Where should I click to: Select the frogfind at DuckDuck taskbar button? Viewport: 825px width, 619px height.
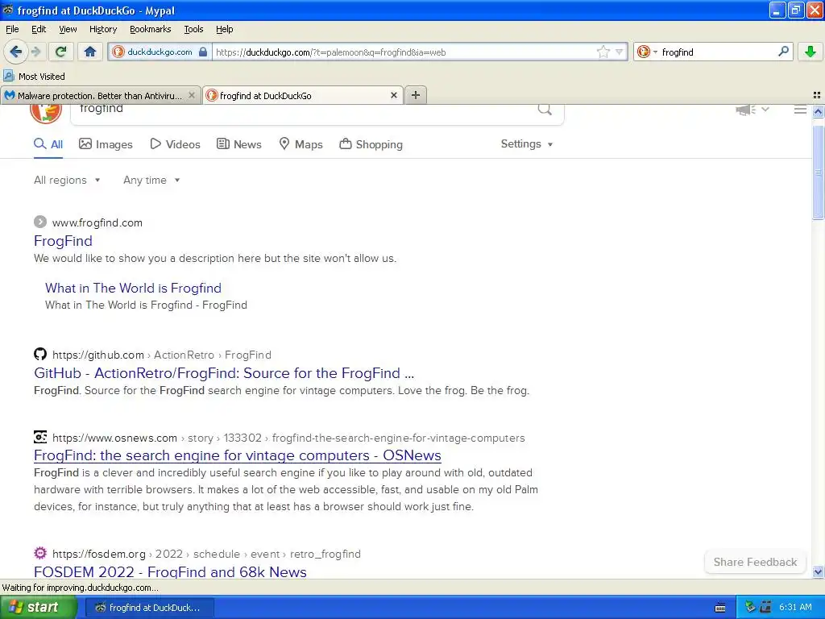point(149,608)
